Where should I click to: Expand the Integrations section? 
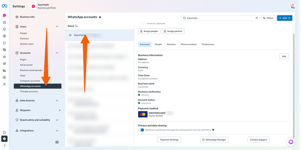(x=57, y=131)
